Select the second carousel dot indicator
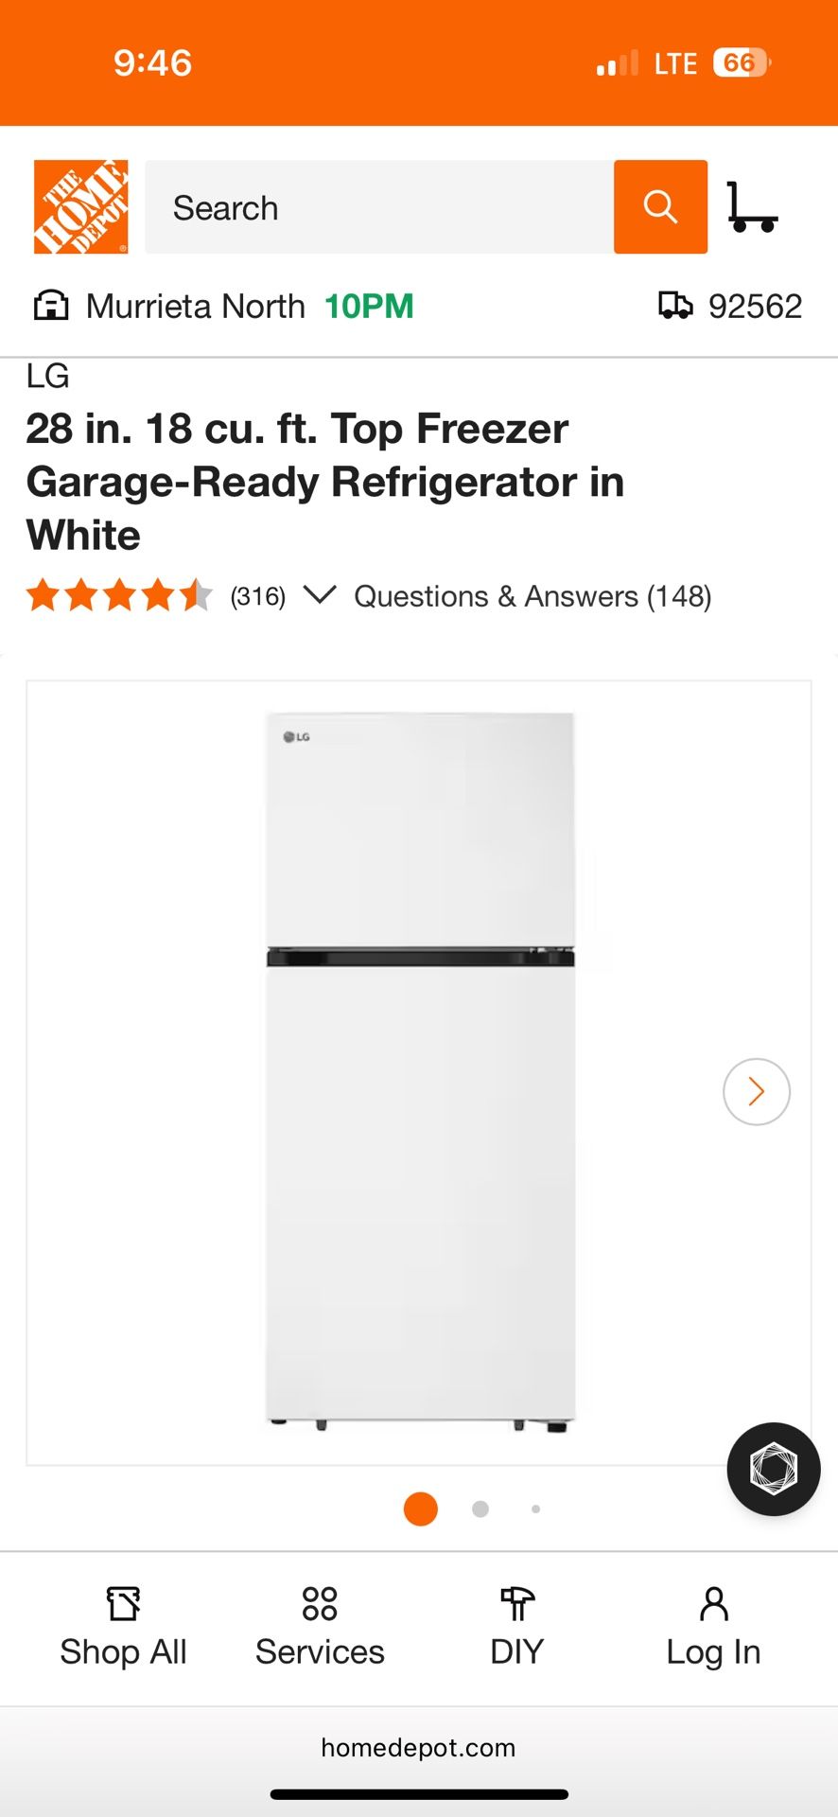Viewport: 838px width, 1817px height. (480, 1508)
